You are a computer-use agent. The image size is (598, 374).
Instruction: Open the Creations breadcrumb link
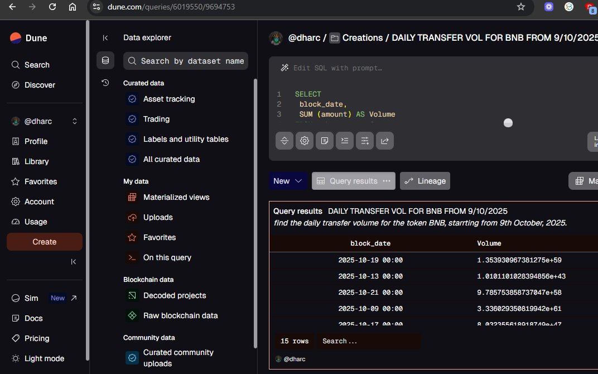point(363,37)
